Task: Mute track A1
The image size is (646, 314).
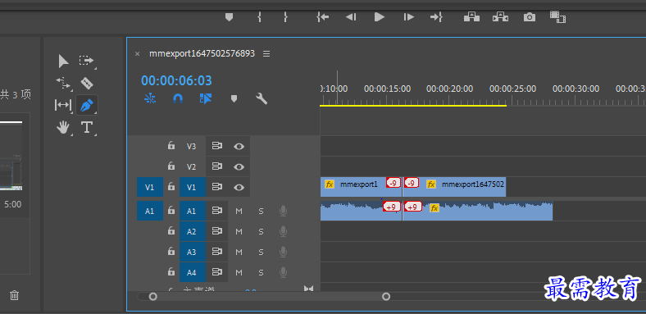Action: pyautogui.click(x=239, y=212)
